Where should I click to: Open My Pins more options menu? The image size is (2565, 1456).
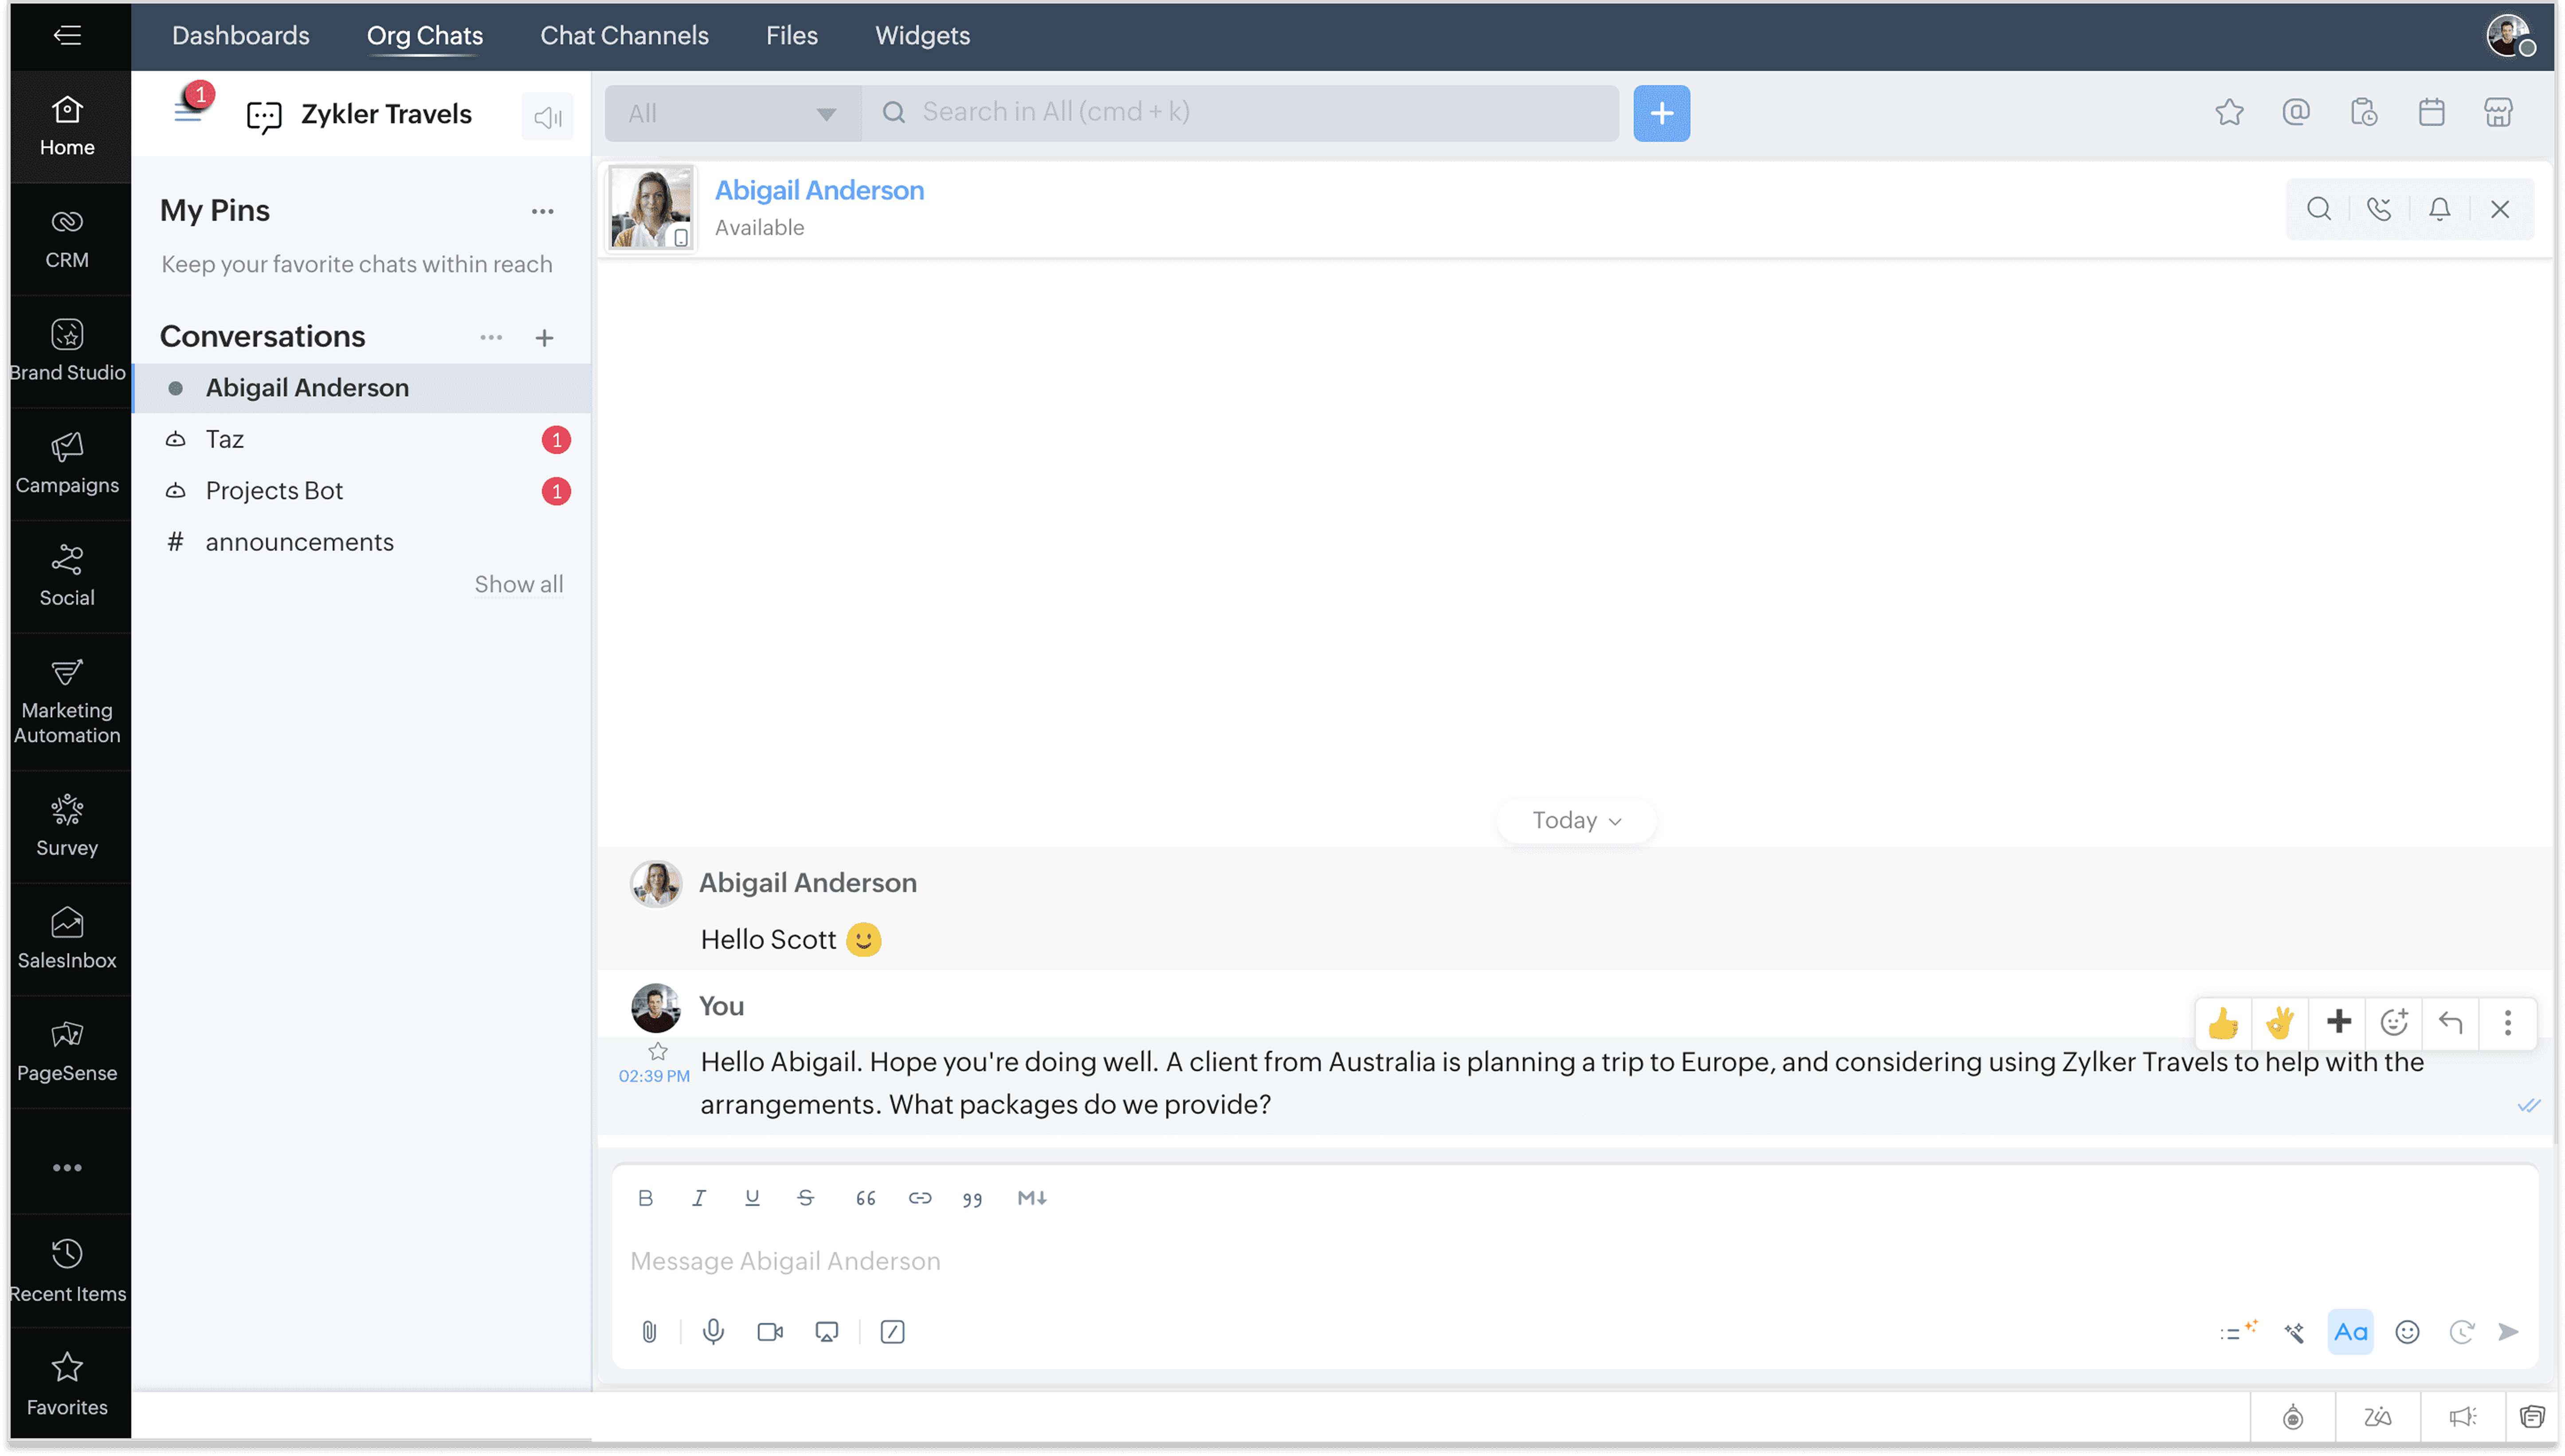(x=542, y=211)
